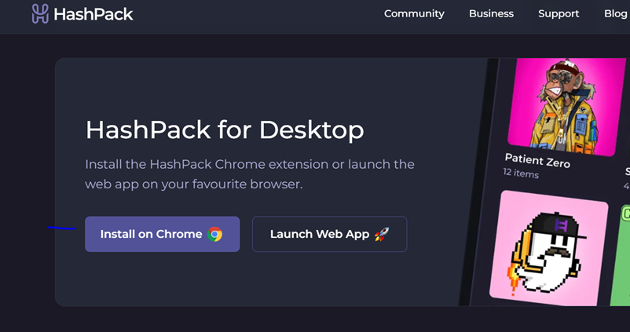Open the Blog menu item
Image resolution: width=630 pixels, height=332 pixels.
[615, 13]
